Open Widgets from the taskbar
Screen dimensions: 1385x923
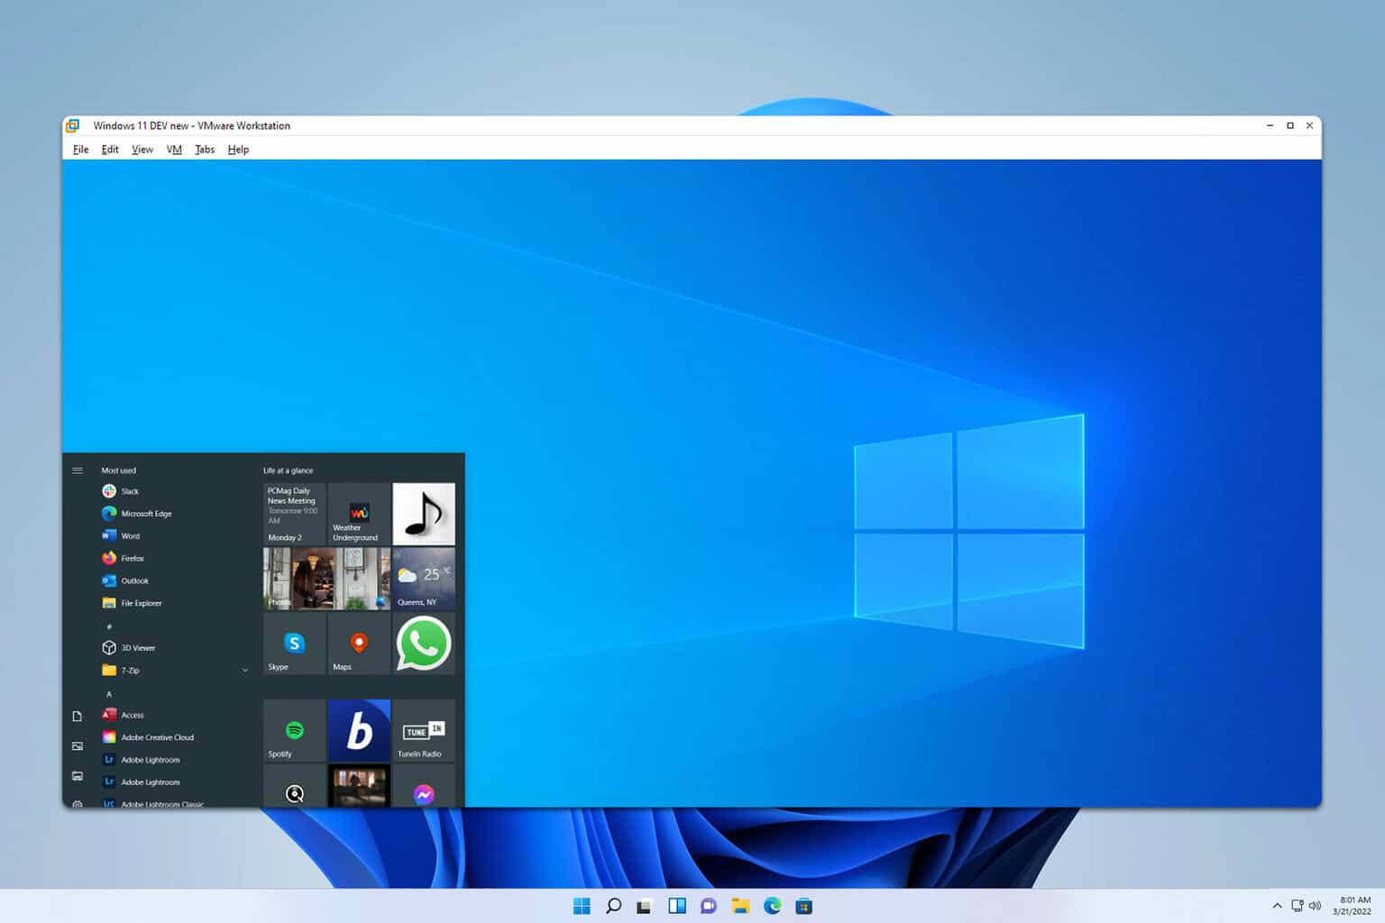tap(677, 906)
